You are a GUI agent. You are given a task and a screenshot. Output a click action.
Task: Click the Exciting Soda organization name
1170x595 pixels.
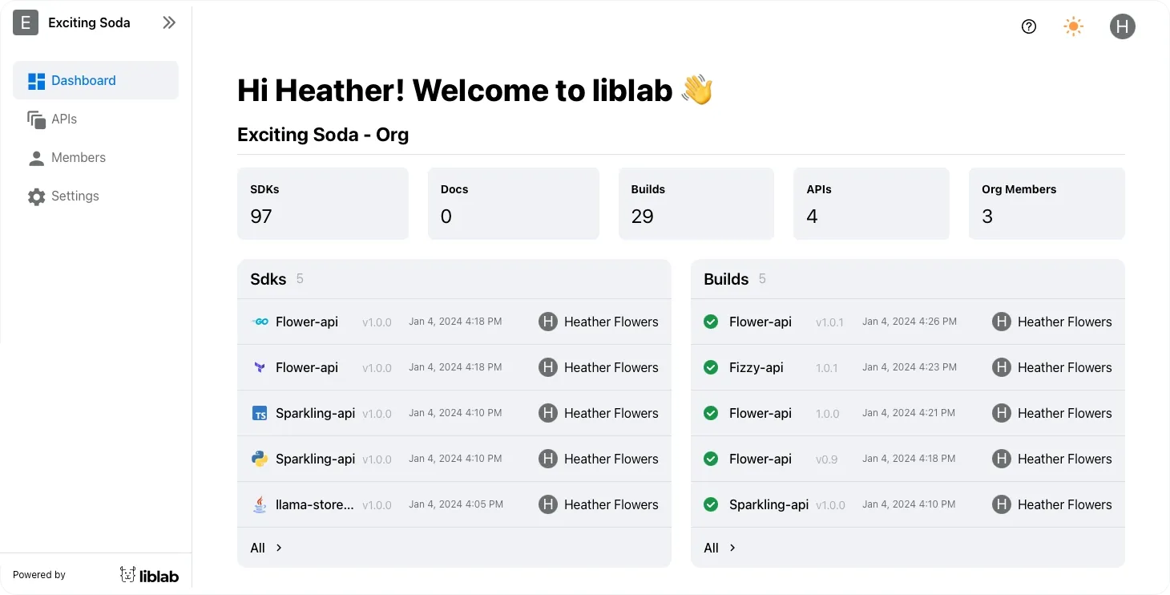click(90, 22)
